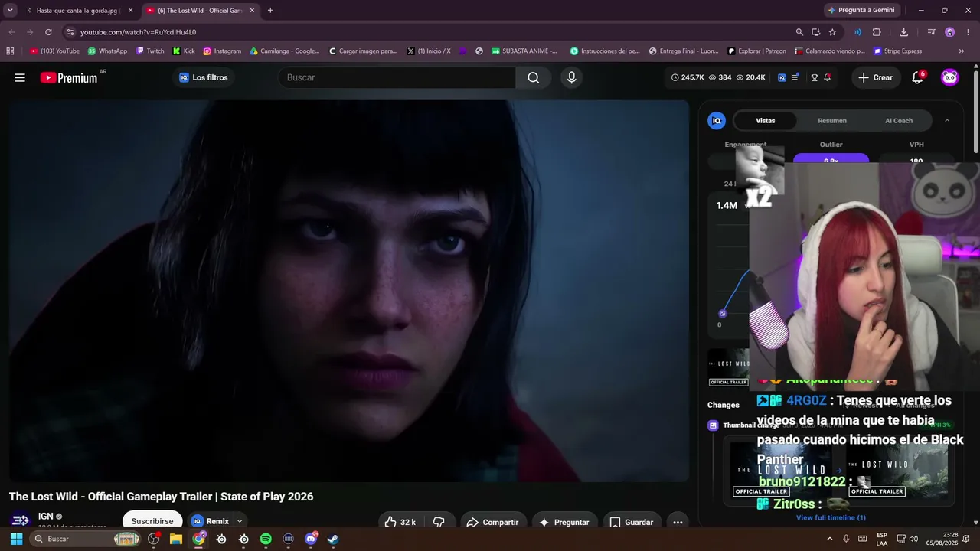
Task: Collapse the vidIQ panel chevron
Action: click(947, 120)
